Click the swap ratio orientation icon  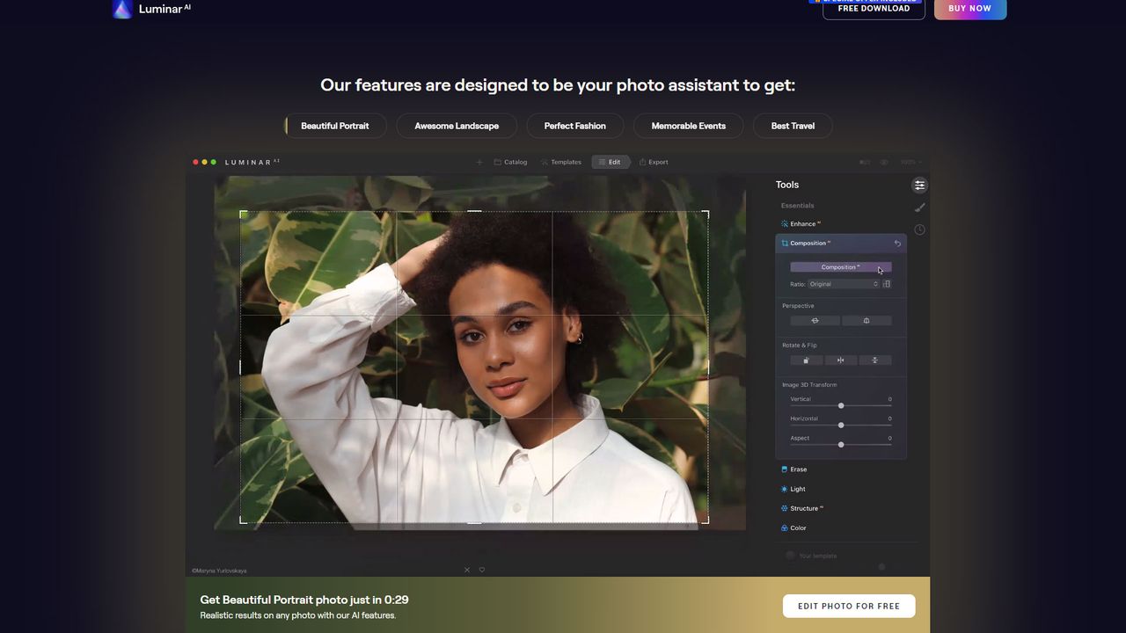click(887, 284)
